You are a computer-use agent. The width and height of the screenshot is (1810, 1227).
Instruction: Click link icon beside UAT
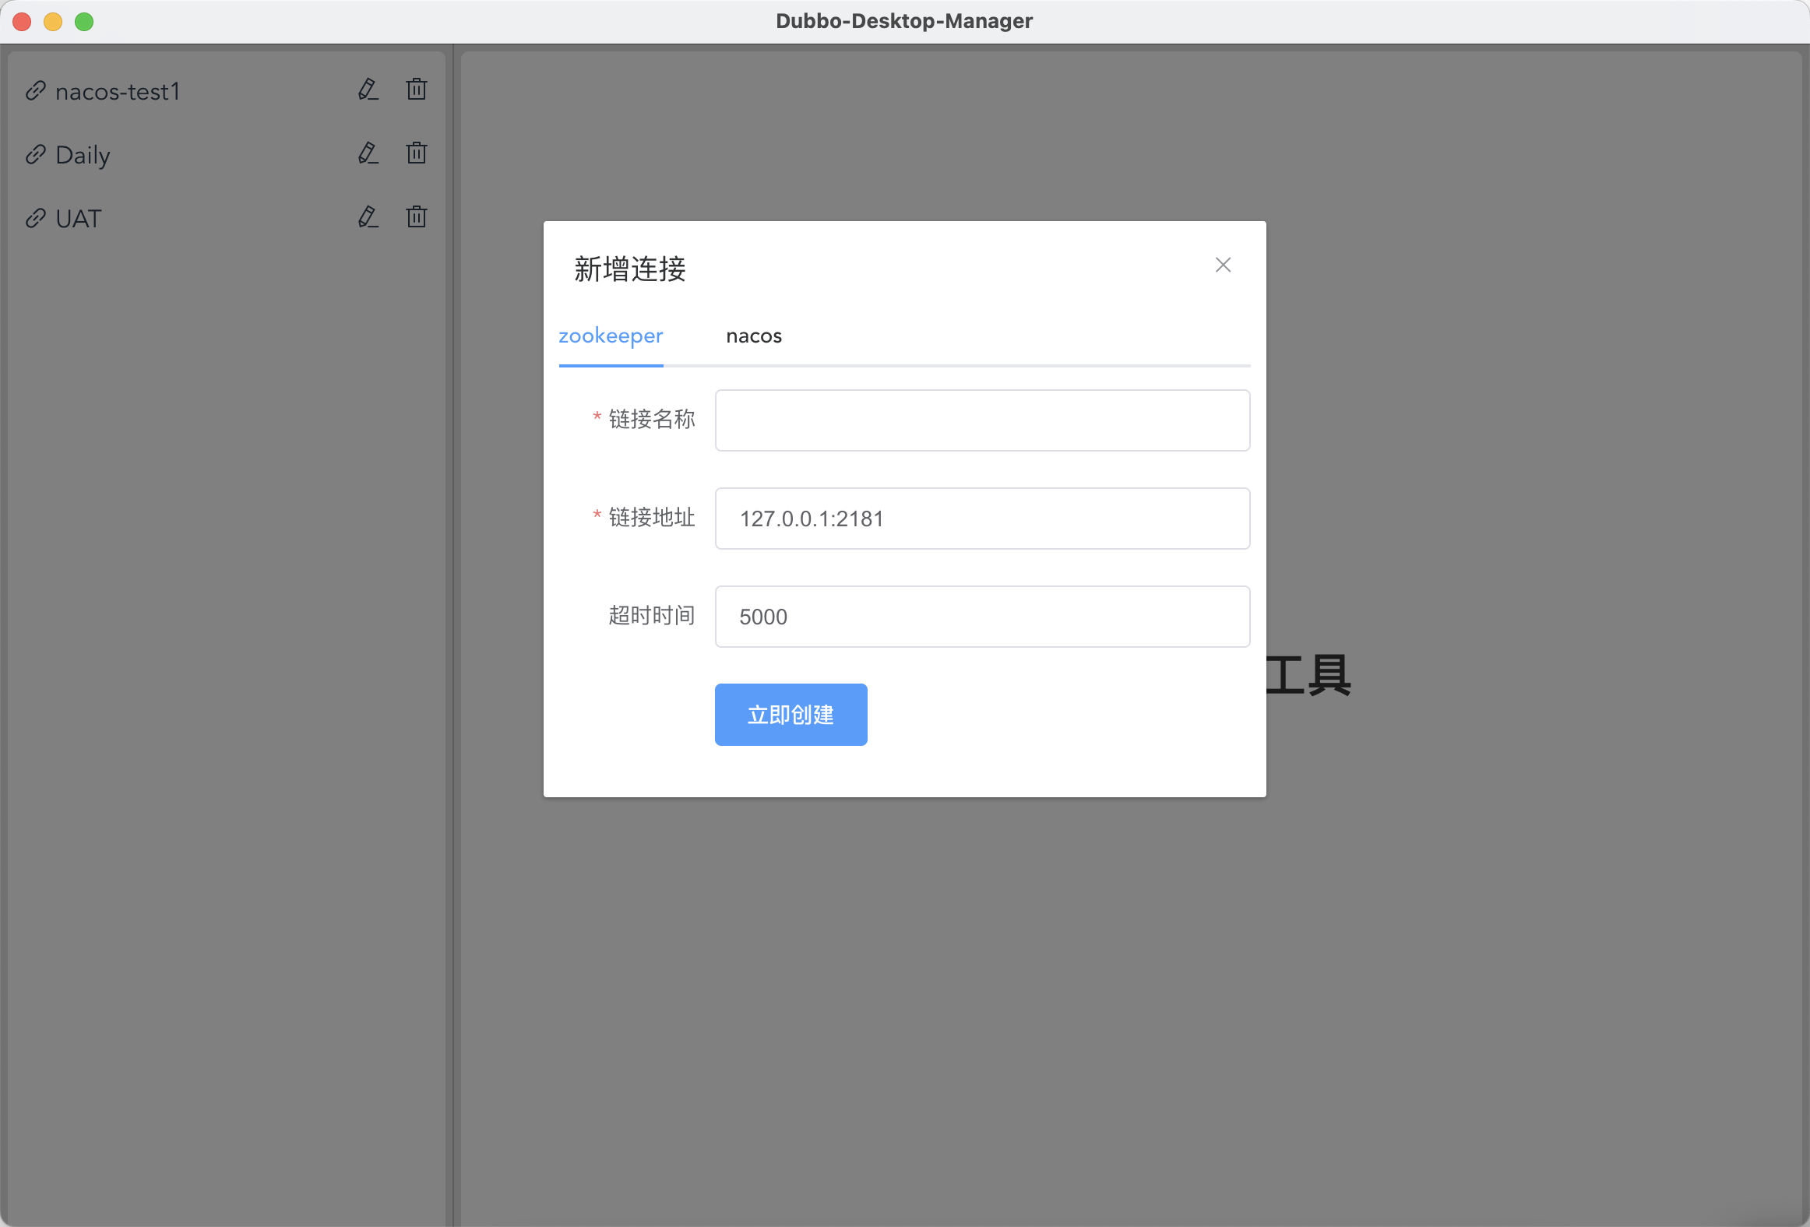pyautogui.click(x=36, y=219)
